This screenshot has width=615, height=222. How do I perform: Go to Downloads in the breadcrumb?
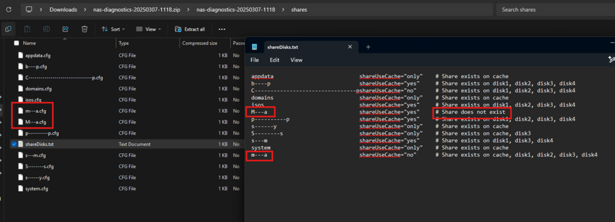(63, 9)
